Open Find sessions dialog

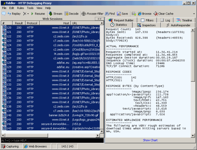coord(110,14)
